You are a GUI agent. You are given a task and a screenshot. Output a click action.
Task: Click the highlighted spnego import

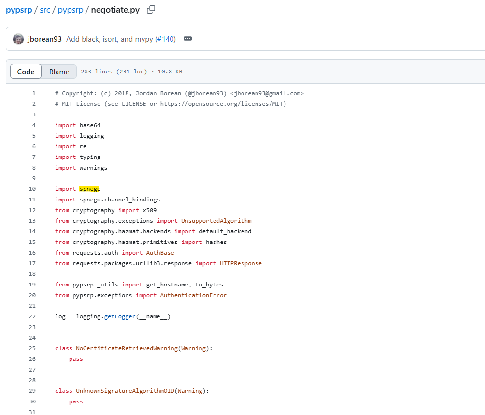tap(90, 189)
